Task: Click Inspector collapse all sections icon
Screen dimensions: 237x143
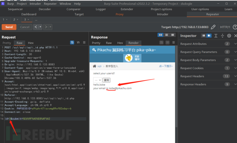Action: 222,36
